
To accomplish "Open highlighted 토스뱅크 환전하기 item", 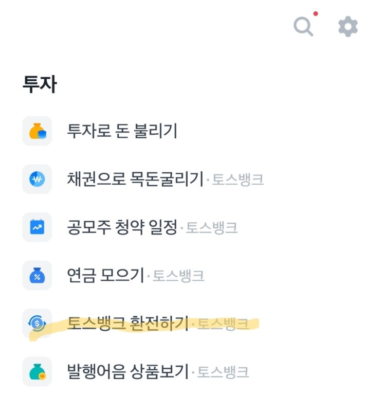I will point(128,323).
